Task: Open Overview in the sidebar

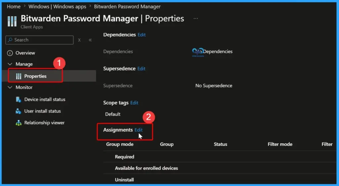Action: [x=25, y=53]
